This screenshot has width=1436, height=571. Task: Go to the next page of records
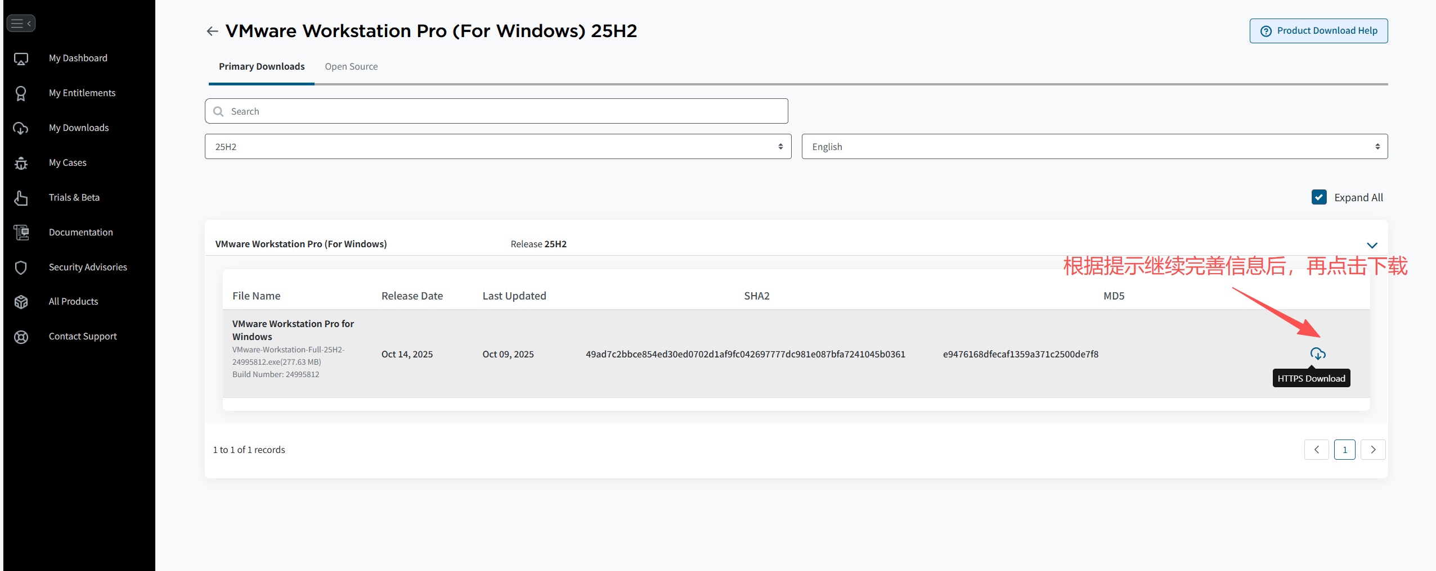click(x=1373, y=450)
